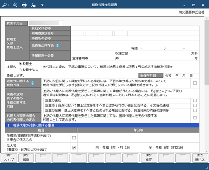Screen dimensions: 209x170
Task: Uncheck the 法人税 tax item checkbox
Action: pos(74,148)
